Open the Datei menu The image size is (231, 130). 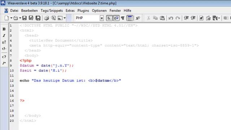[14, 10]
